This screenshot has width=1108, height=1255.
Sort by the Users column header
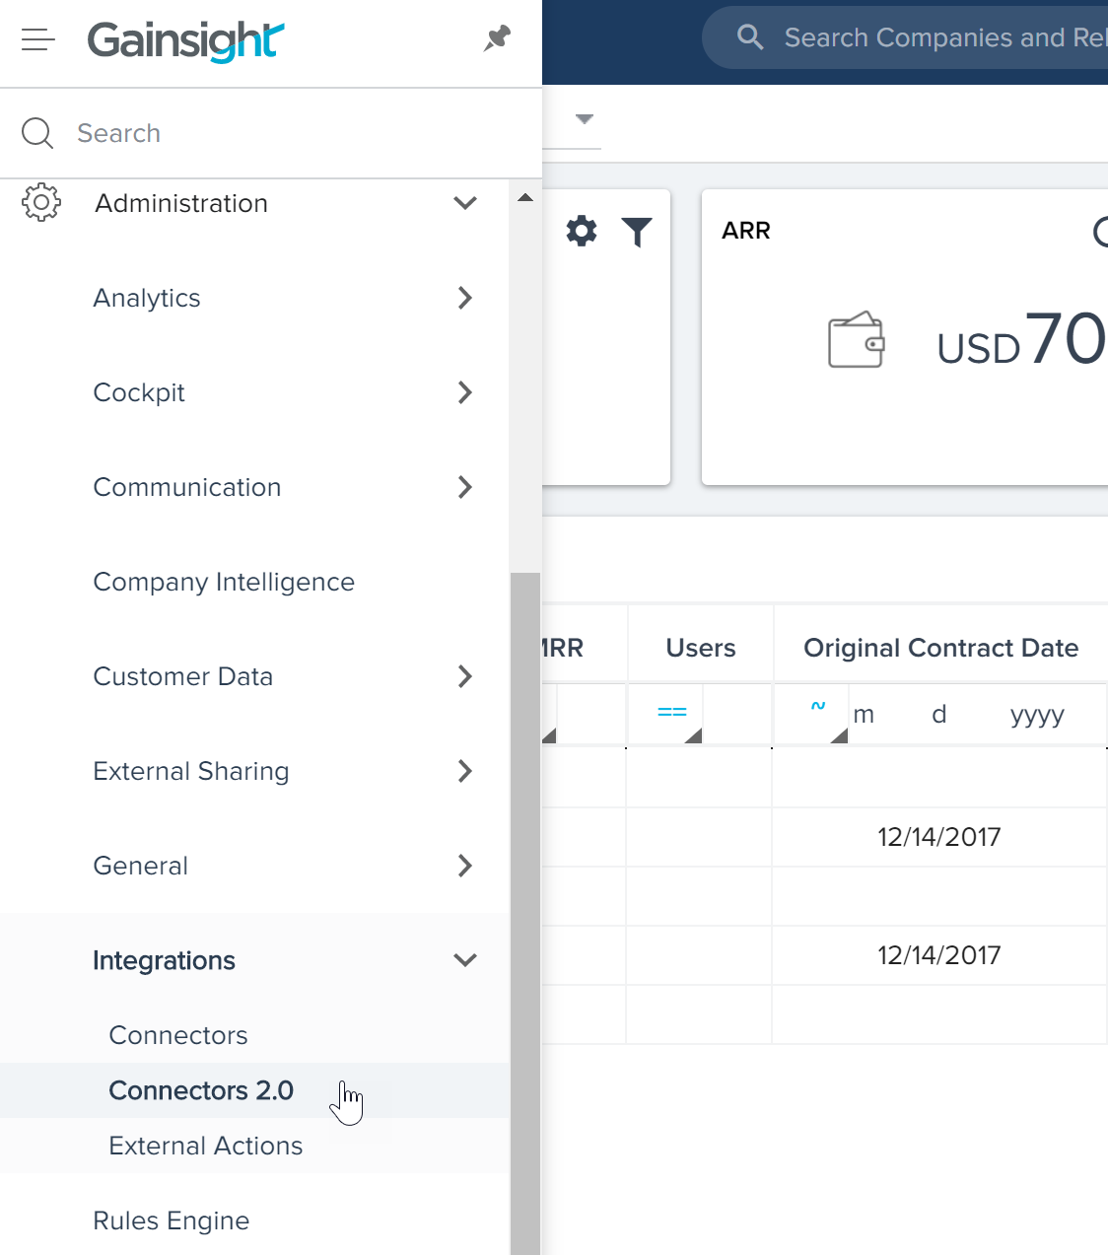701,648
